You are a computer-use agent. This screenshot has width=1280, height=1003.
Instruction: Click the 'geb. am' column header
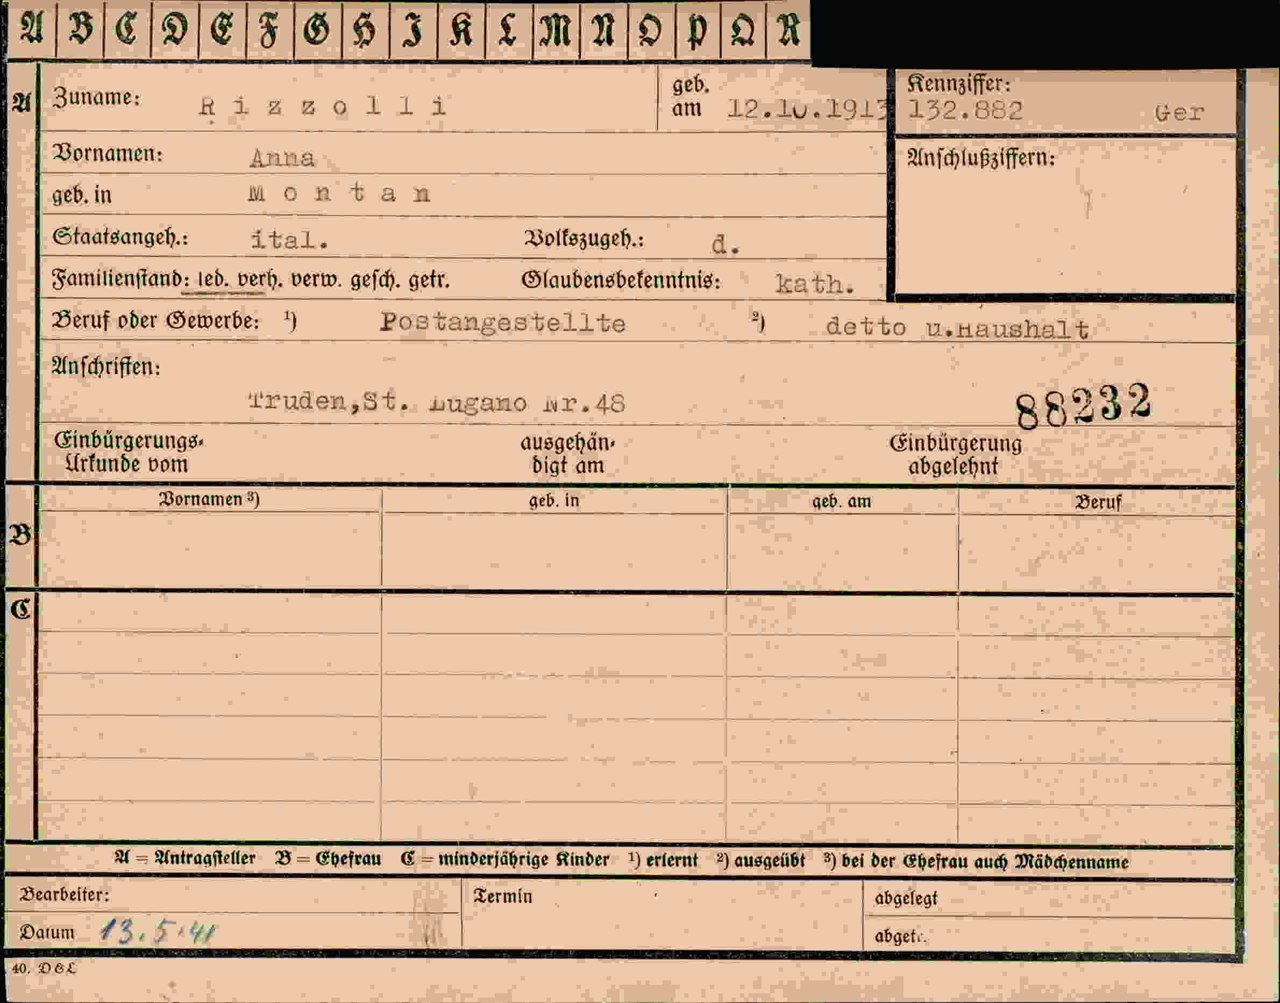click(841, 501)
